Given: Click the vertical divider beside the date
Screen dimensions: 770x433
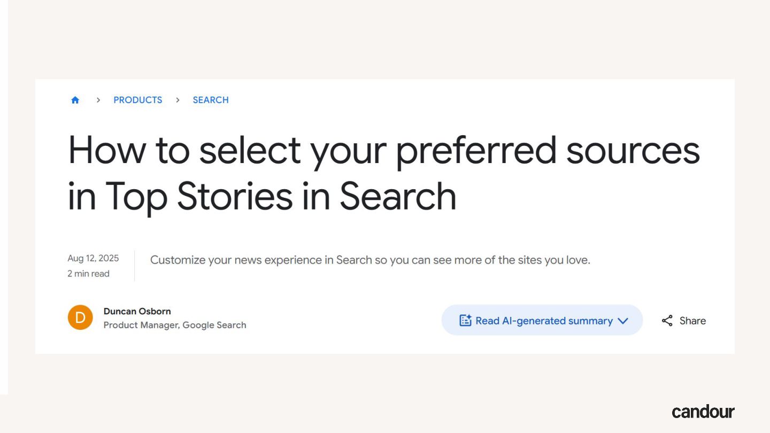Looking at the screenshot, I should coord(134,266).
